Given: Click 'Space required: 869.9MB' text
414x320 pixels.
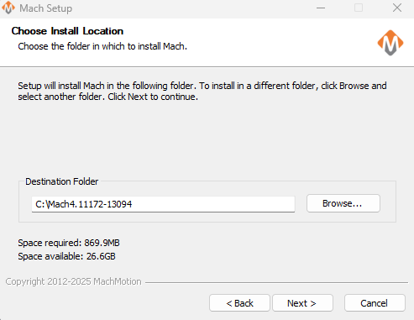Looking at the screenshot, I should click(69, 243).
